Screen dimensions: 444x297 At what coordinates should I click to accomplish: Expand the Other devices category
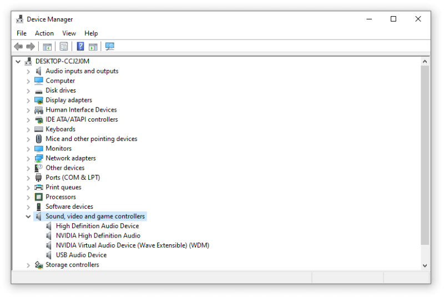point(28,168)
